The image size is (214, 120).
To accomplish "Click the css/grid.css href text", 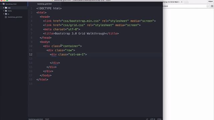I will (x=73, y=25).
